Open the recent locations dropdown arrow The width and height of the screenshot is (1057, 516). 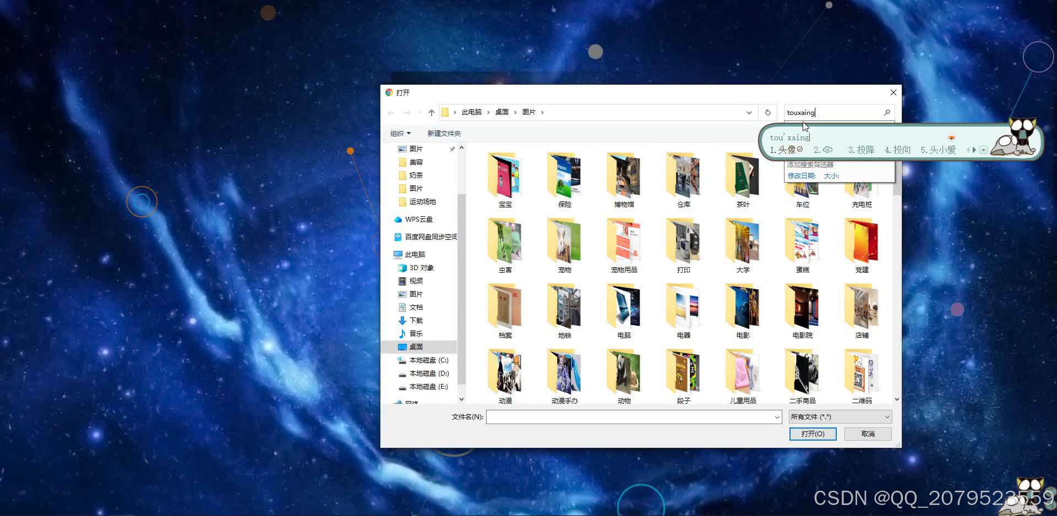(420, 112)
